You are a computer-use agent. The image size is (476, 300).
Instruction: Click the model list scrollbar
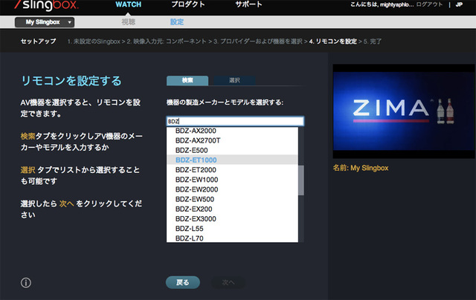point(300,180)
